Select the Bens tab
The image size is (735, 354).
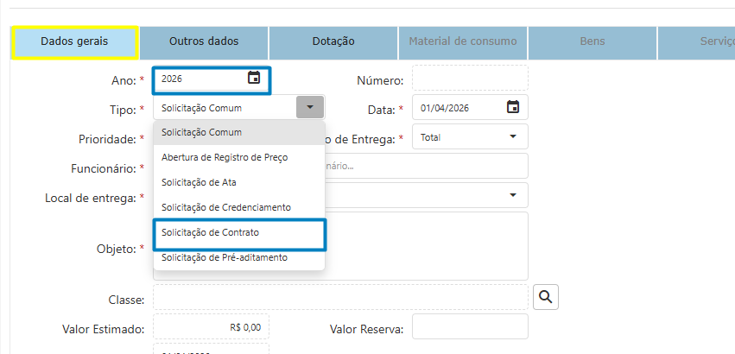(x=592, y=41)
